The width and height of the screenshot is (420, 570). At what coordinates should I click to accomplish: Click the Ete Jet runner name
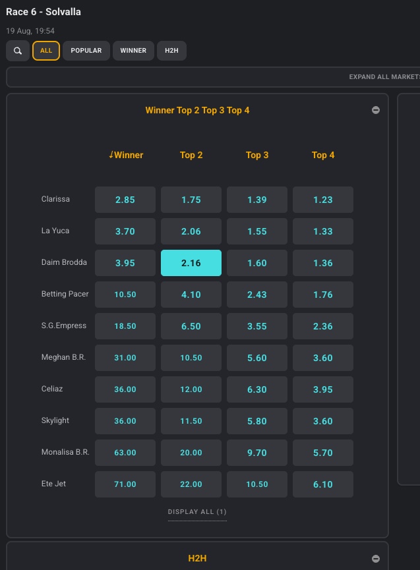(53, 484)
